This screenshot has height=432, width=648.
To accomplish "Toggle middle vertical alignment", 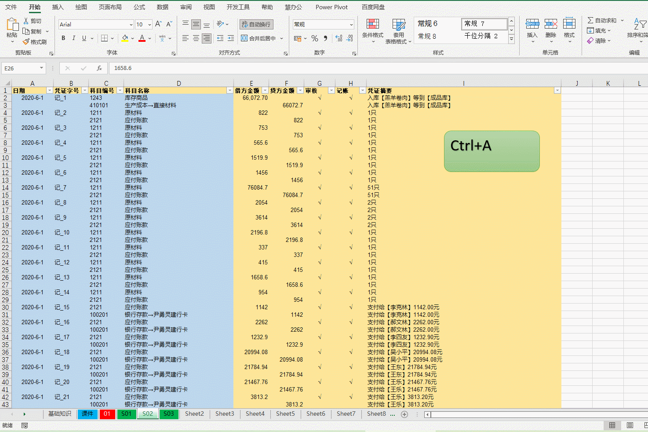I will click(x=196, y=24).
